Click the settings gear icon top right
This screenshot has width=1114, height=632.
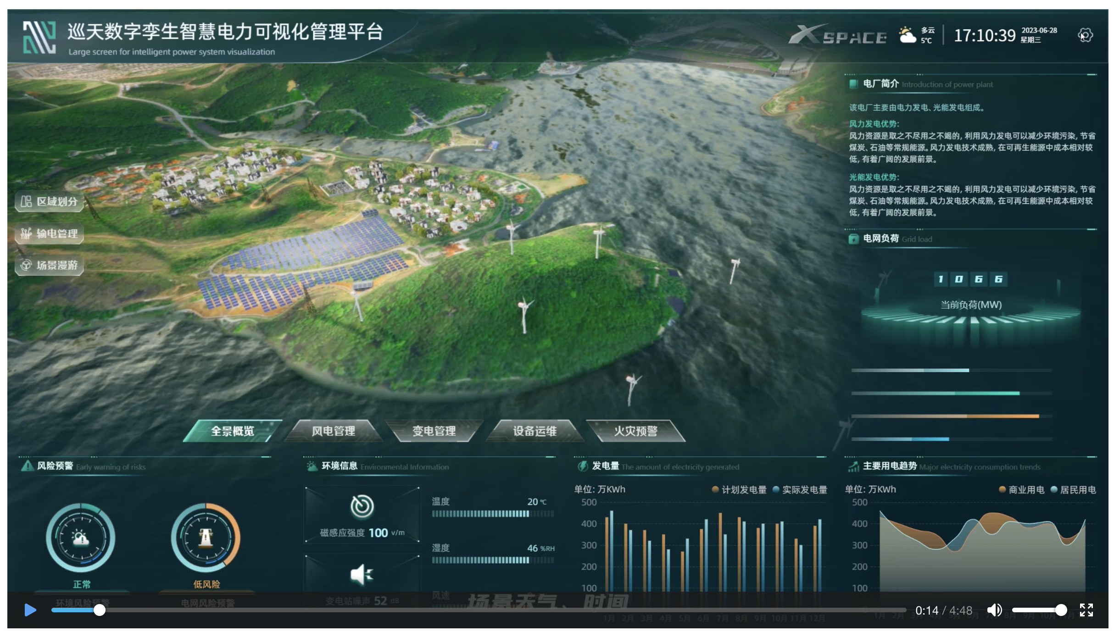[x=1085, y=35]
